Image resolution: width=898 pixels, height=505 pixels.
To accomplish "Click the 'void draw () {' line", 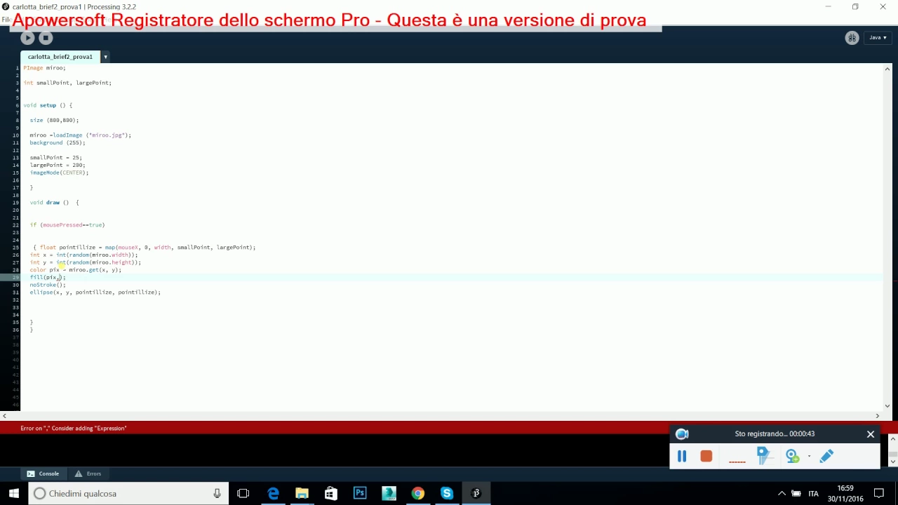I will (x=54, y=203).
